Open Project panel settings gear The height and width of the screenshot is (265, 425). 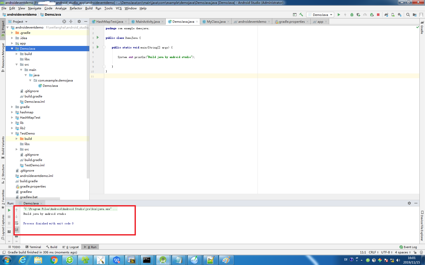point(79,21)
